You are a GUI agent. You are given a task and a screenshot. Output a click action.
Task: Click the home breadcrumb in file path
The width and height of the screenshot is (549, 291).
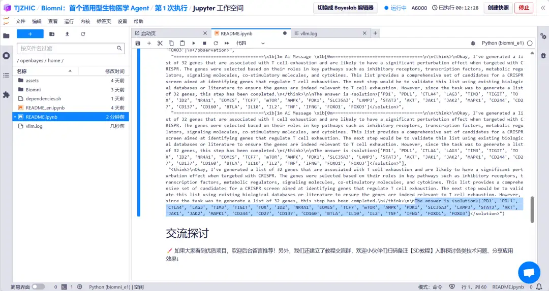click(x=54, y=60)
